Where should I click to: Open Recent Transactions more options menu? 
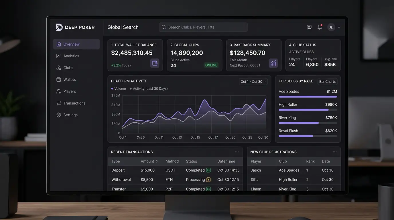point(237,152)
